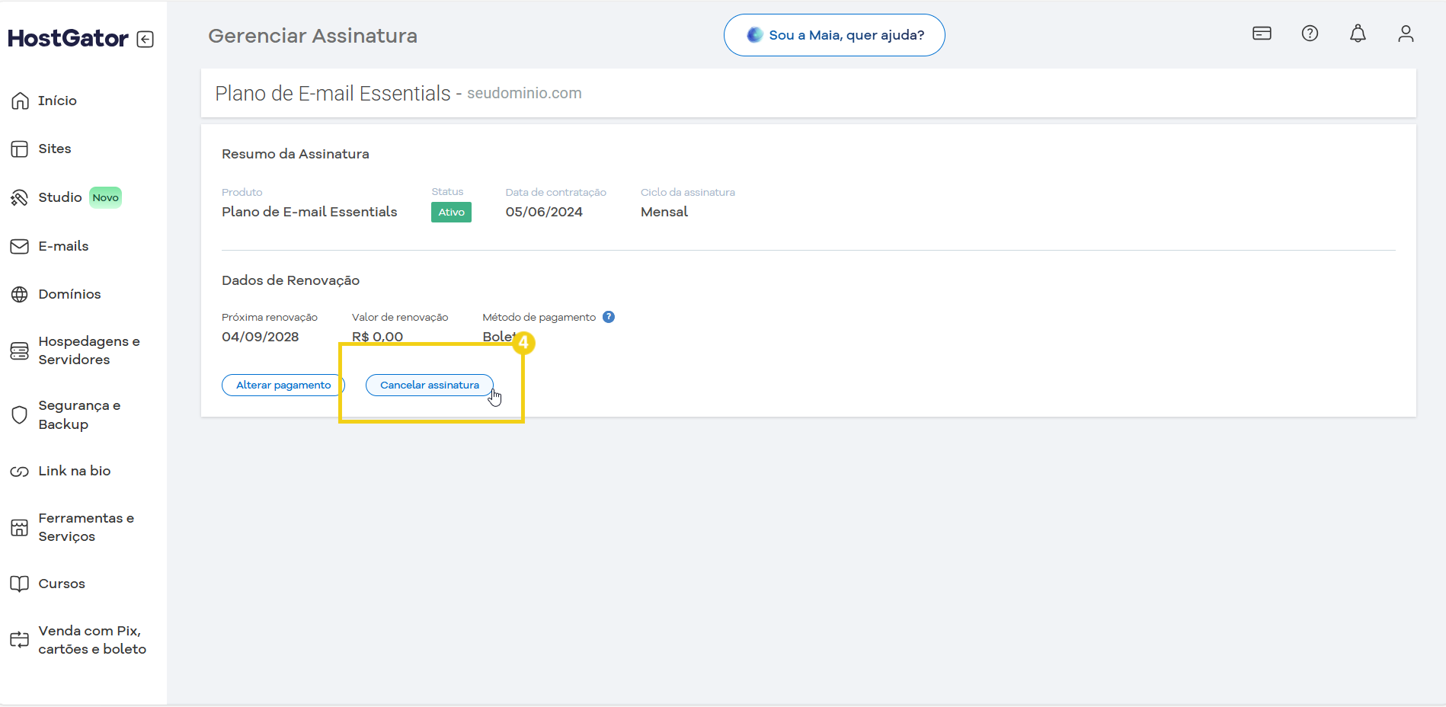Click the E-mails envelope icon
Viewport: 1446px width, 707px height.
(x=20, y=246)
